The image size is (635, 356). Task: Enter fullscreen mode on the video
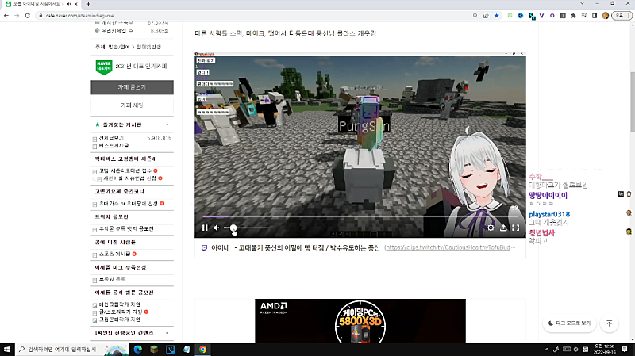[515, 228]
